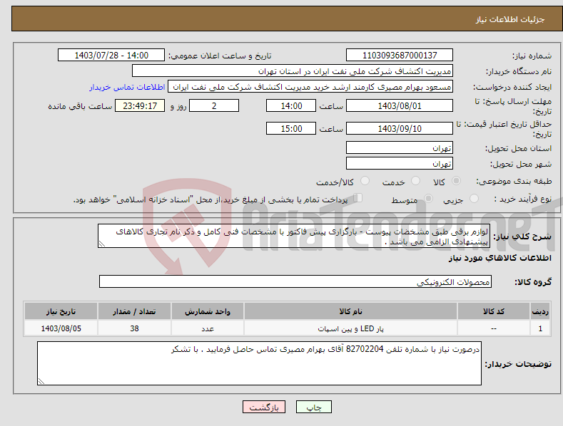The height and width of the screenshot is (426, 563).
Task: Click the تعداد / مقدار column header
Action: [134, 311]
